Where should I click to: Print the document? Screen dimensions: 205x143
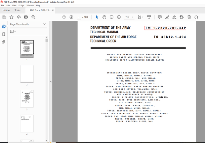tap(26, 17)
